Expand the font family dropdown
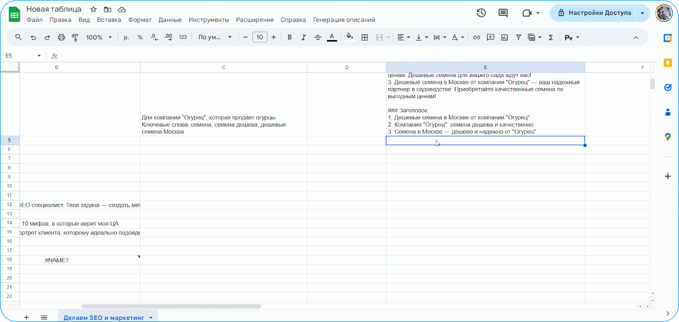 coord(215,37)
